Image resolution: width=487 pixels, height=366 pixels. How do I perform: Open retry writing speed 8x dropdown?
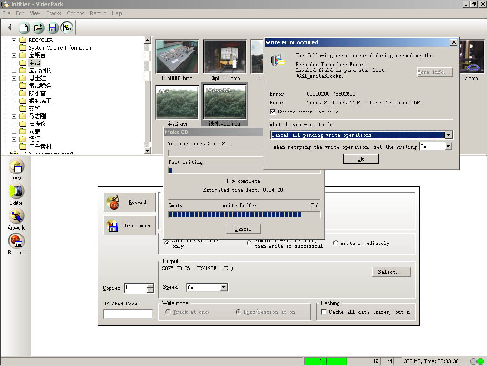[448, 146]
